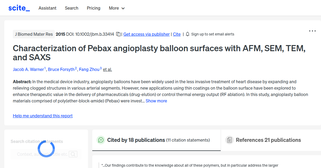Click the green citation statements icon

(x=101, y=140)
